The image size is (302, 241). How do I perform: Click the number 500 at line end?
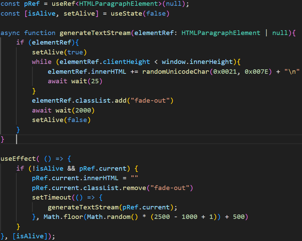point(239,217)
